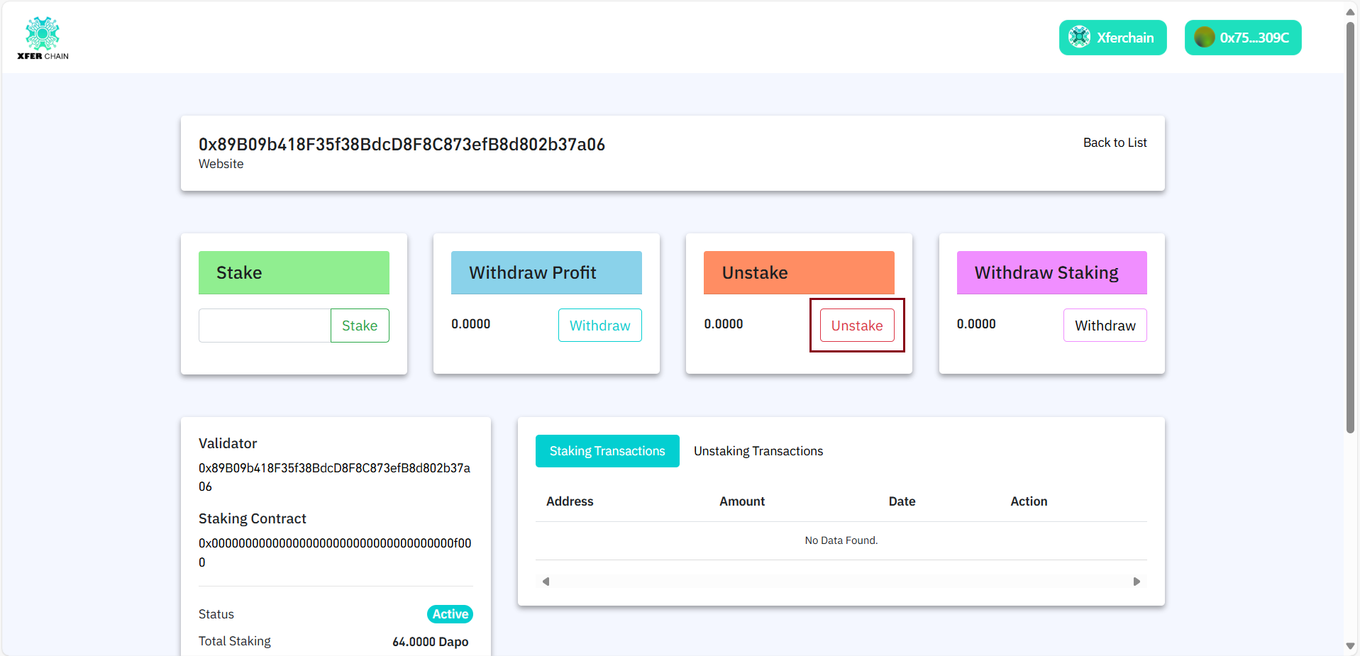The height and width of the screenshot is (656, 1360).
Task: Click the right pagination arrow below the table
Action: point(1137,581)
